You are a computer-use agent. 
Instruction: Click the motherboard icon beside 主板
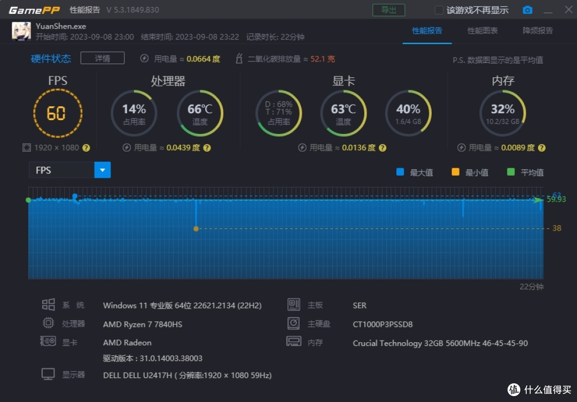[294, 304]
